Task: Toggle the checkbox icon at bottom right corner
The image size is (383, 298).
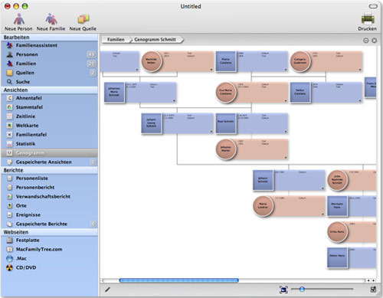Action: (x=373, y=290)
